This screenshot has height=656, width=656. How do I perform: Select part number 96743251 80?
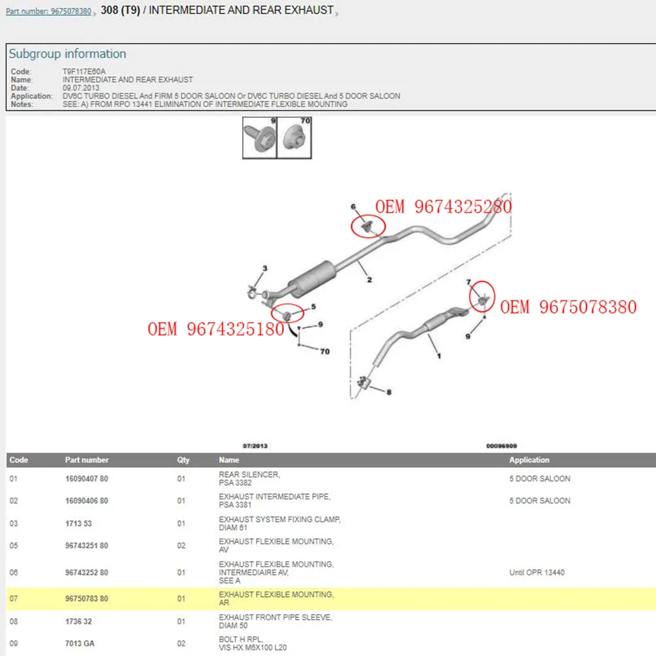point(87,546)
